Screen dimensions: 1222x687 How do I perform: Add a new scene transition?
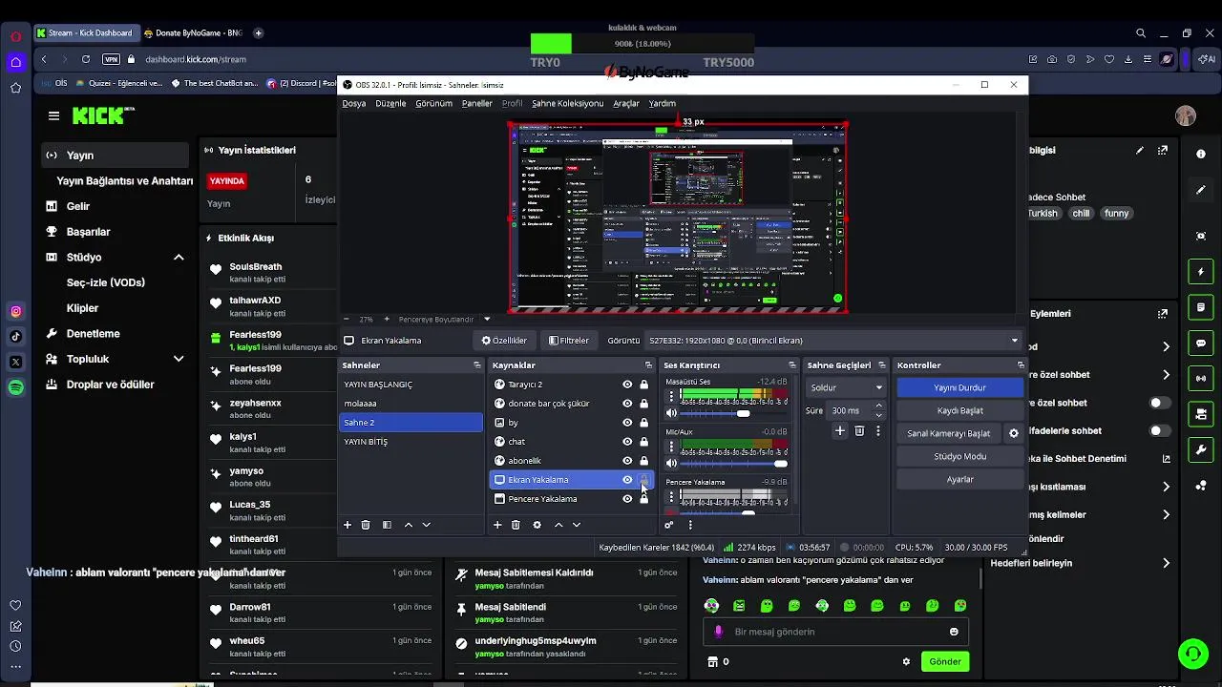point(840,431)
